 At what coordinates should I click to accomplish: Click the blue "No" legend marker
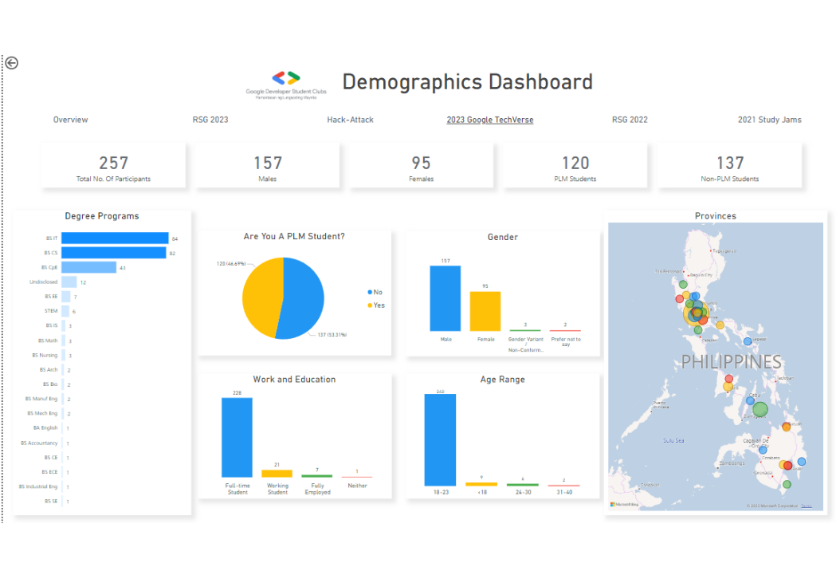point(370,293)
